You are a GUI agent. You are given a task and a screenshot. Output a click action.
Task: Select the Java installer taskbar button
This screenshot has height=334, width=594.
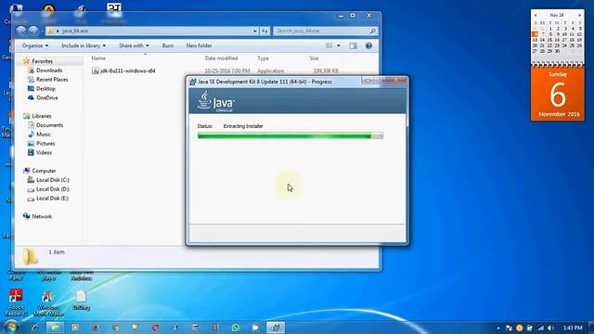pyautogui.click(x=276, y=328)
